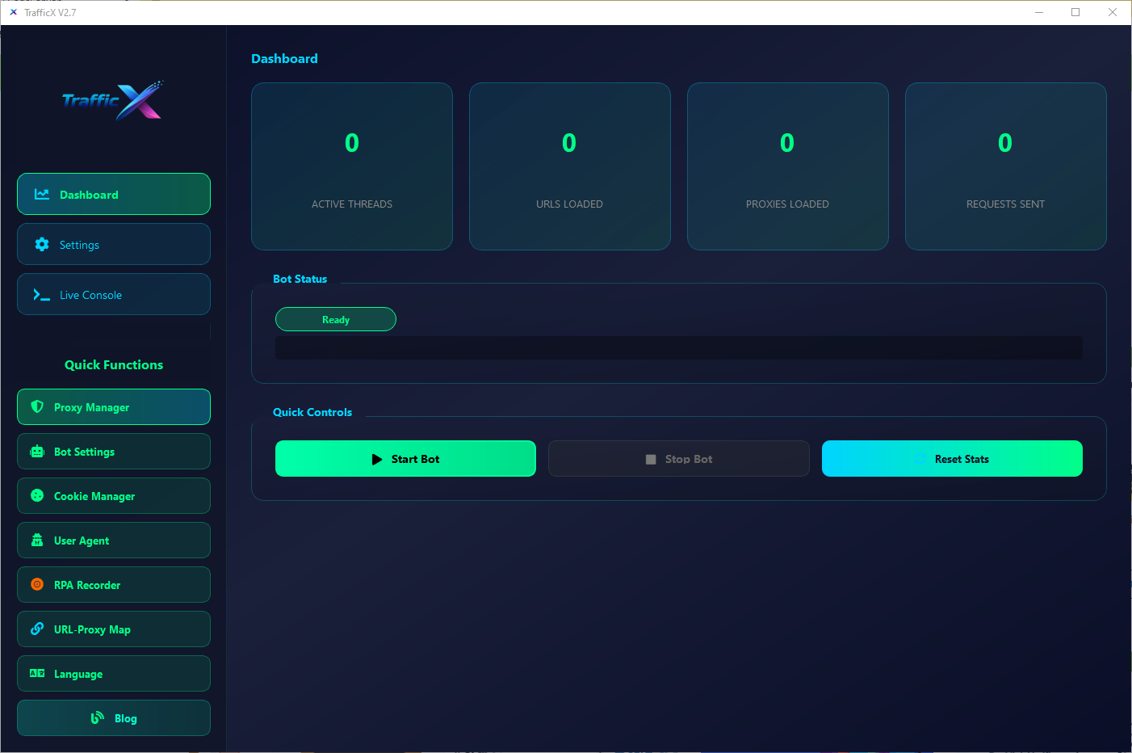Visit the Blog link
The width and height of the screenshot is (1132, 753).
pos(114,717)
